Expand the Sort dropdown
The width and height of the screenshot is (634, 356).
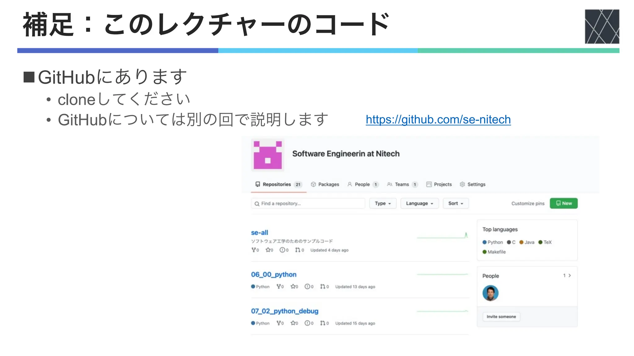[456, 203]
